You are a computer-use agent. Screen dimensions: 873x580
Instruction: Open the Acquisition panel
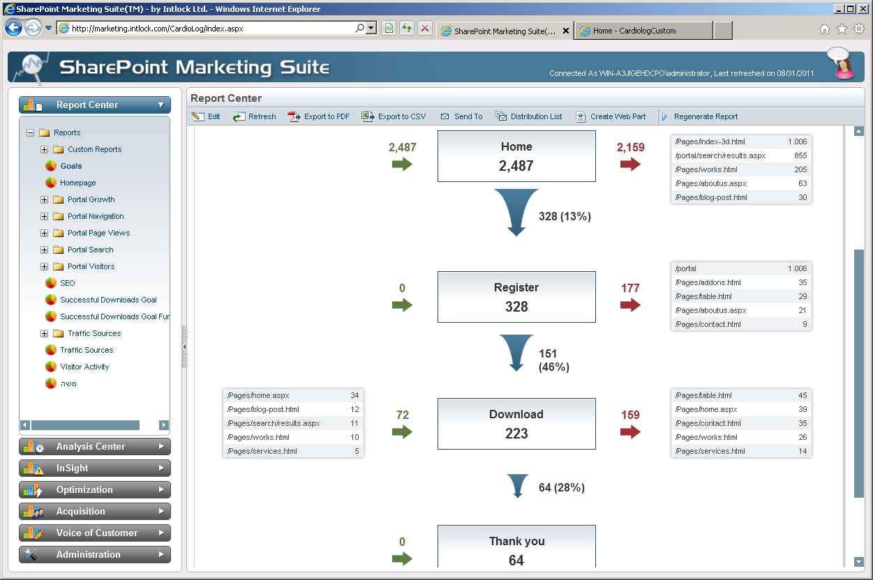coord(95,512)
